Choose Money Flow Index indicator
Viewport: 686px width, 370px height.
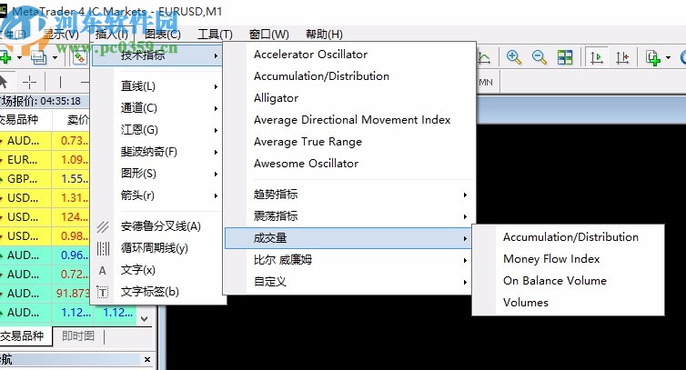coord(551,259)
